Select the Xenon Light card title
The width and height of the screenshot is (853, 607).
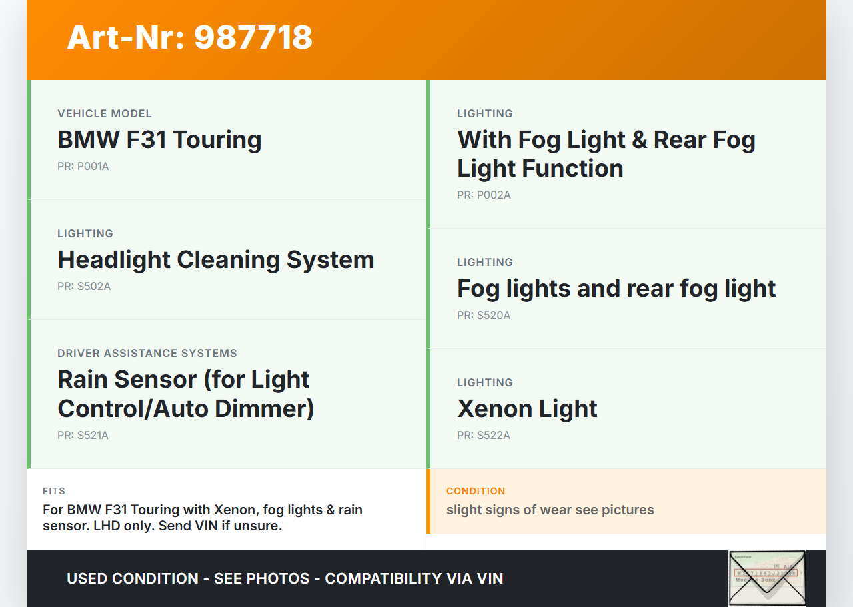pos(527,408)
